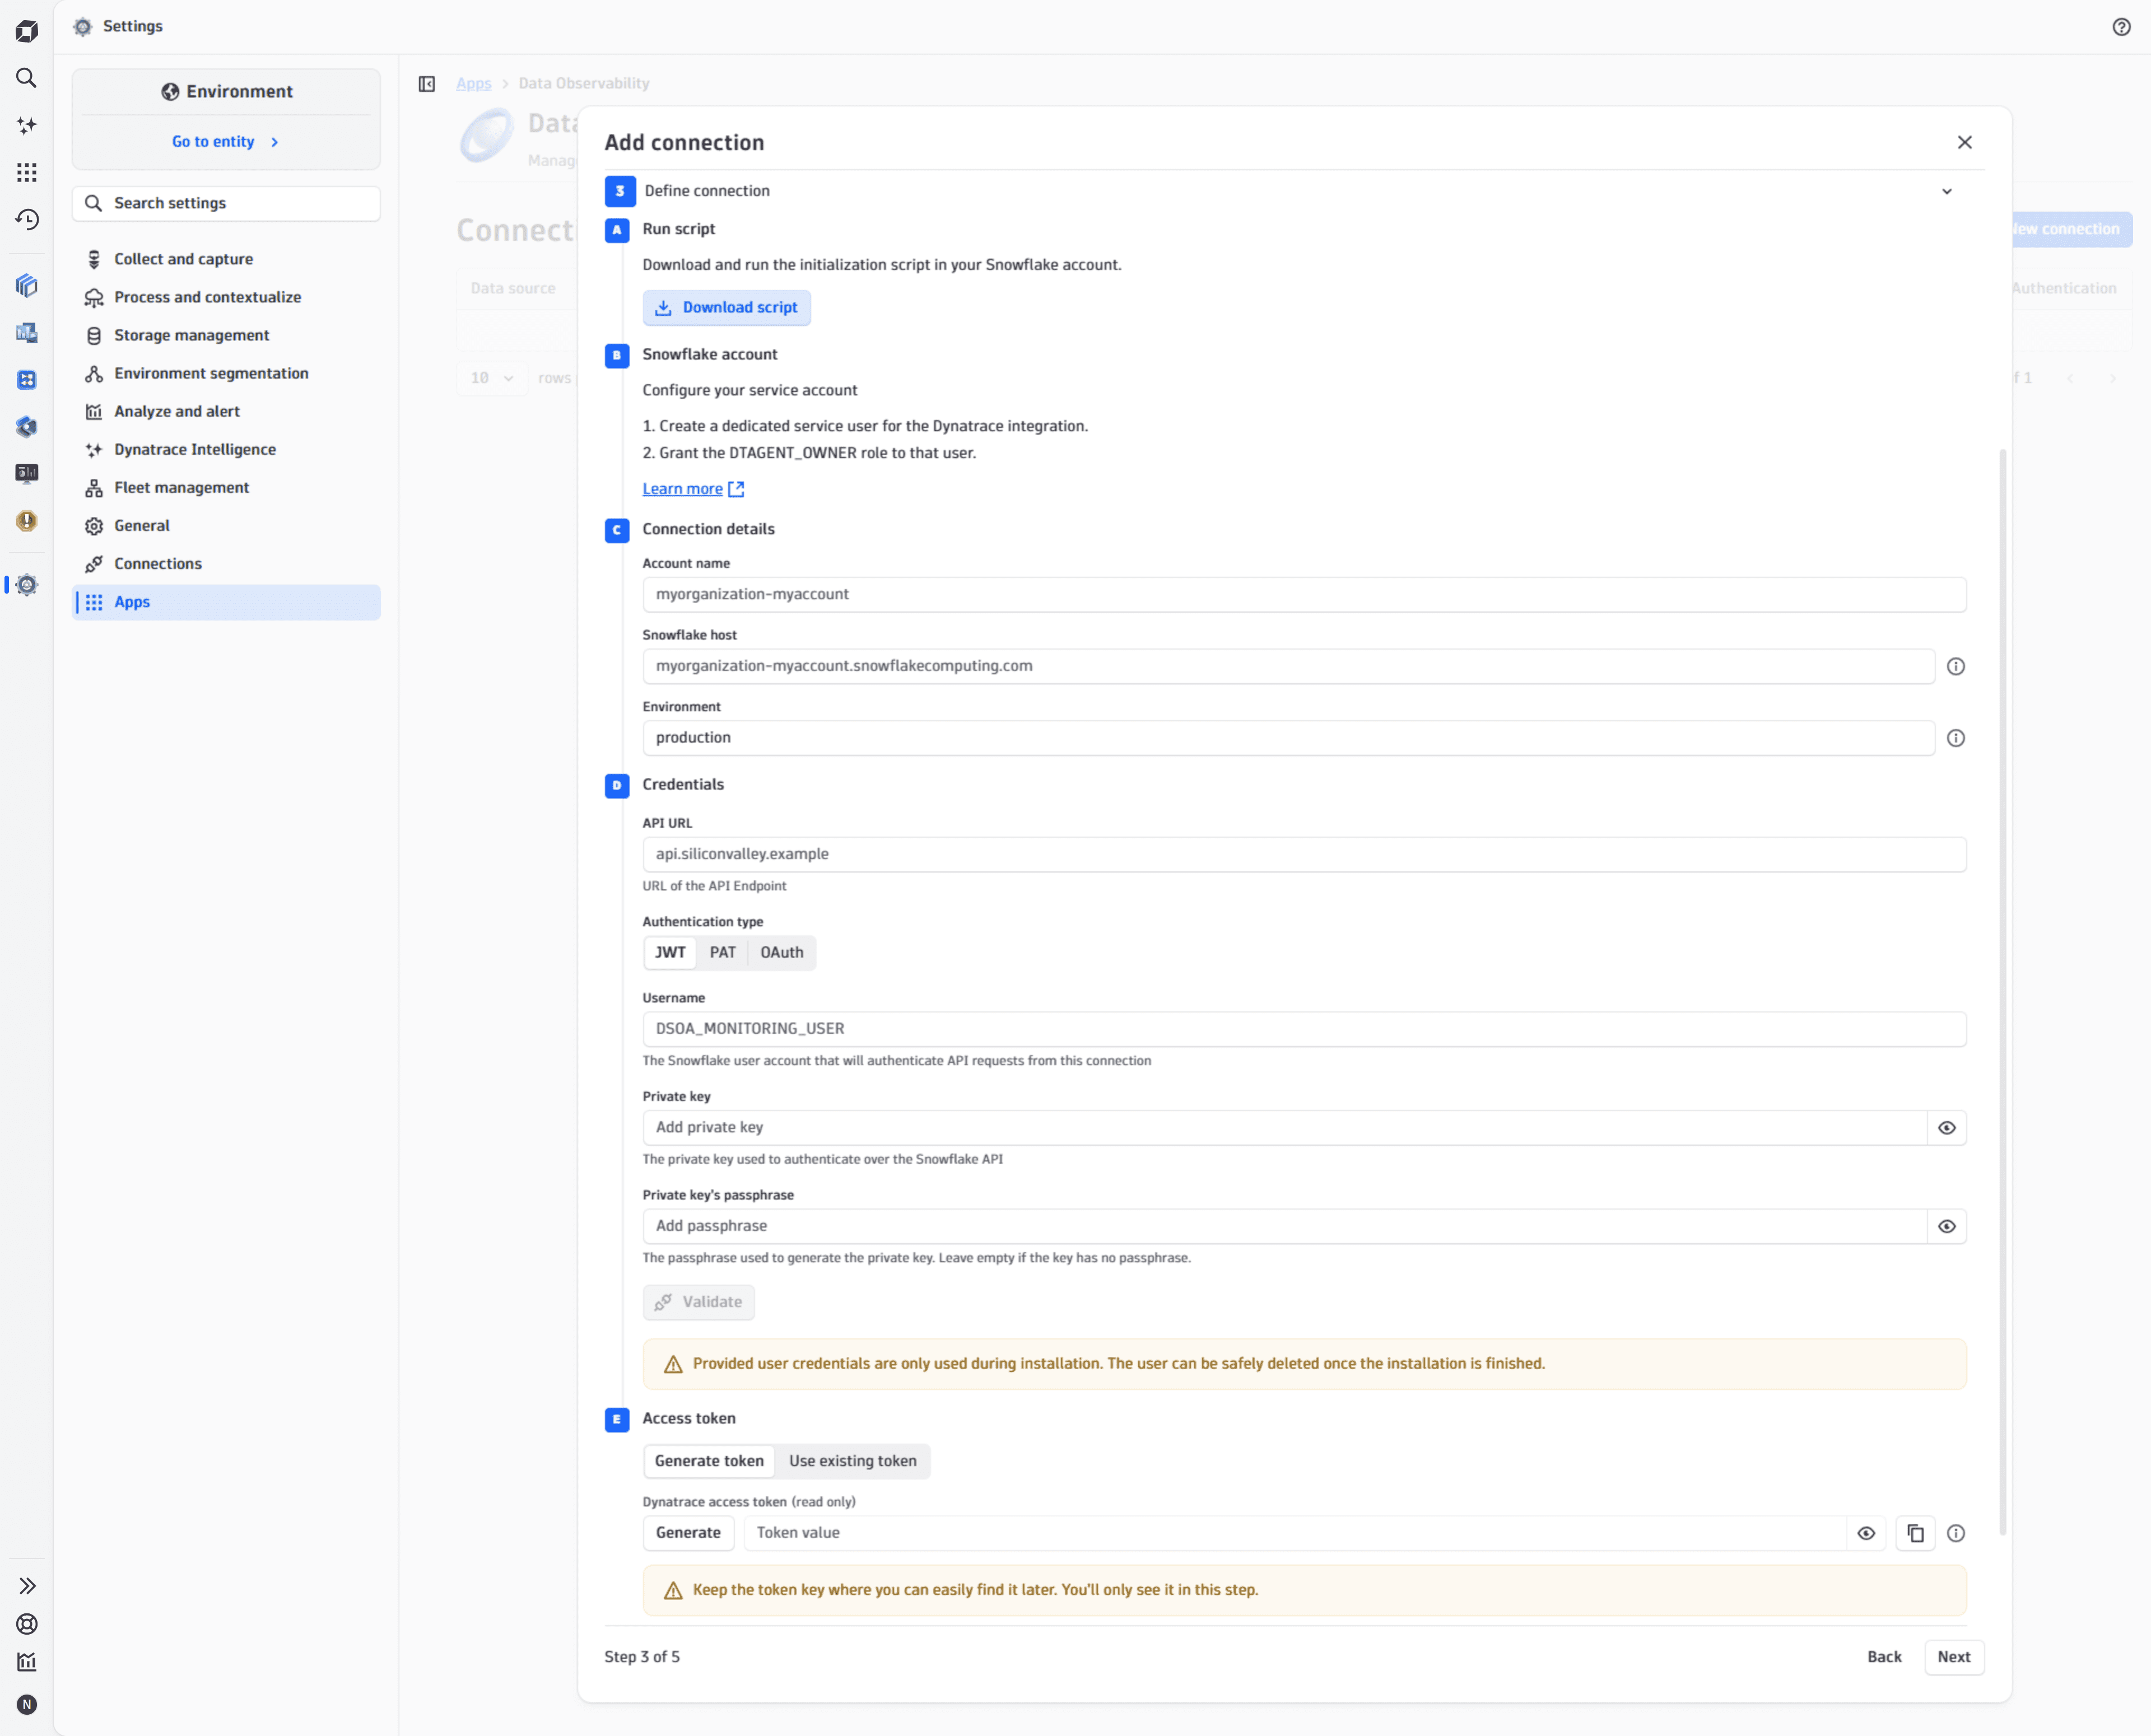Viewport: 2151px width, 1736px height.
Task: Show Snowflake host info icon
Action: 1956,667
